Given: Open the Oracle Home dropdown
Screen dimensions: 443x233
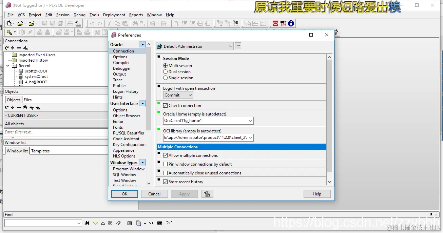Looking at the screenshot, I should coord(251,121).
